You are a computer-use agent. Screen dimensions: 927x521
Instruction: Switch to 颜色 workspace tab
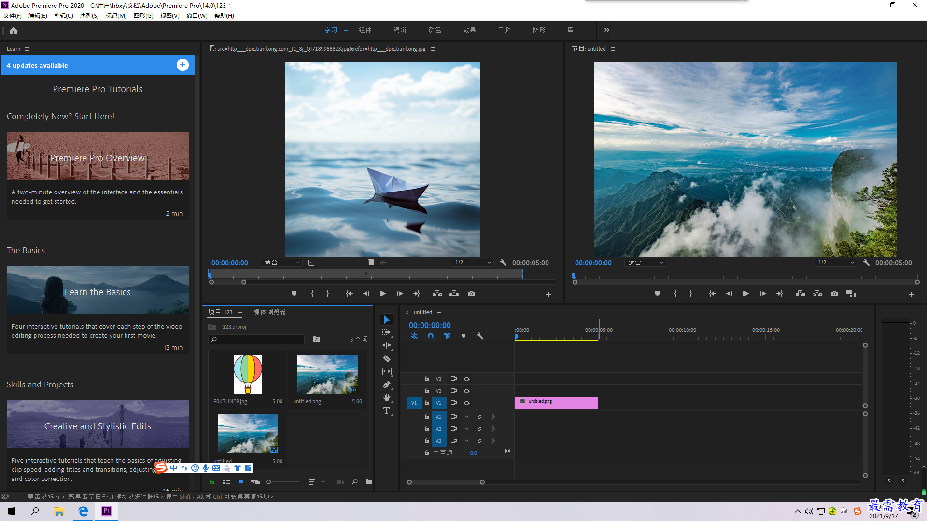tap(435, 30)
